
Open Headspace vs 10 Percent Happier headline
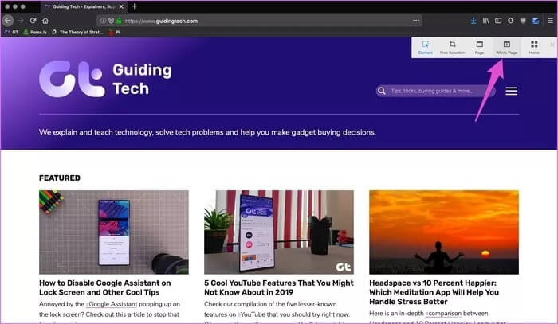pyautogui.click(x=434, y=292)
